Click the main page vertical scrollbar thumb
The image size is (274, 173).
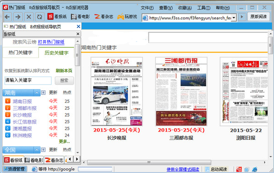pyautogui.click(x=270, y=45)
